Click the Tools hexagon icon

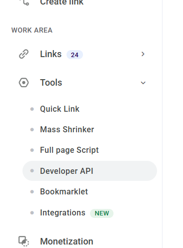point(23,83)
